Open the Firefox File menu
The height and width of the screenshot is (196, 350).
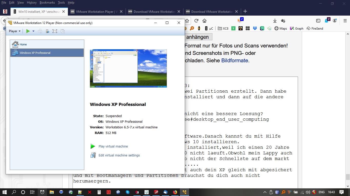point(4,3)
